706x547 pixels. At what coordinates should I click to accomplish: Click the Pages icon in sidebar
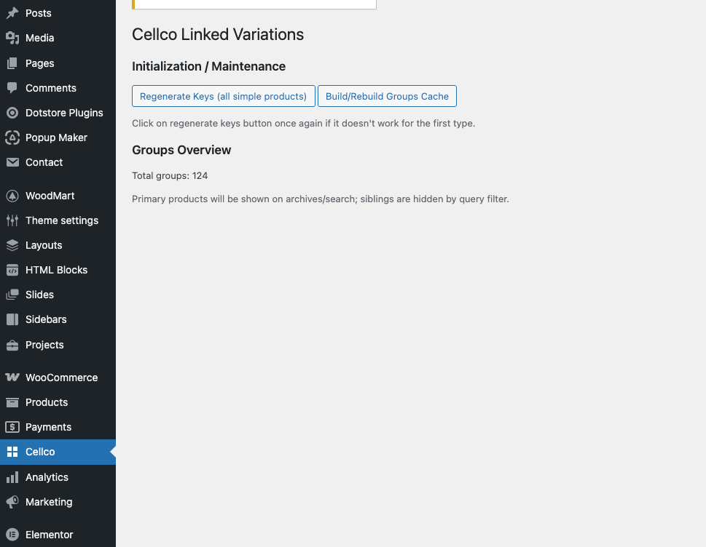coord(12,63)
